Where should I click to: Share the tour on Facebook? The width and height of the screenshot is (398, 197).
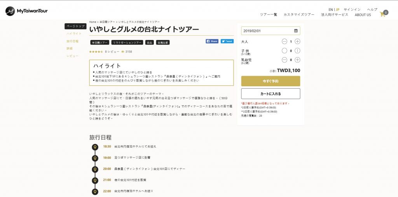tap(212, 41)
